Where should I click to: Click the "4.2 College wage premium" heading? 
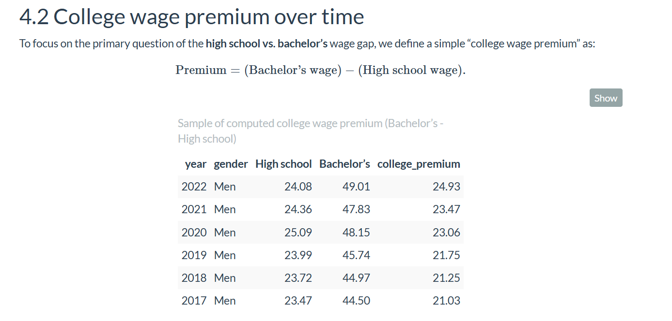191,17
